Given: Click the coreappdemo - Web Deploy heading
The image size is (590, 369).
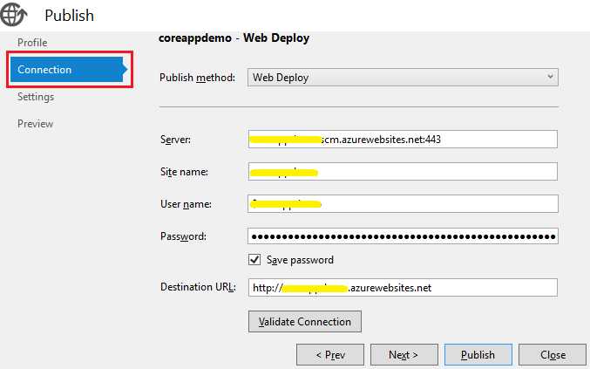Looking at the screenshot, I should [234, 38].
